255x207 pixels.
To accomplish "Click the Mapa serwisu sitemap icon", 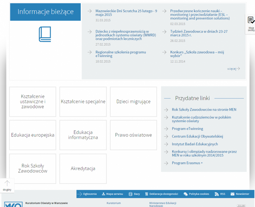I will 103,194.
